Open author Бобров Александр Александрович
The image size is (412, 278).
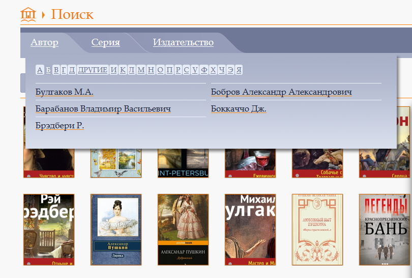point(281,92)
